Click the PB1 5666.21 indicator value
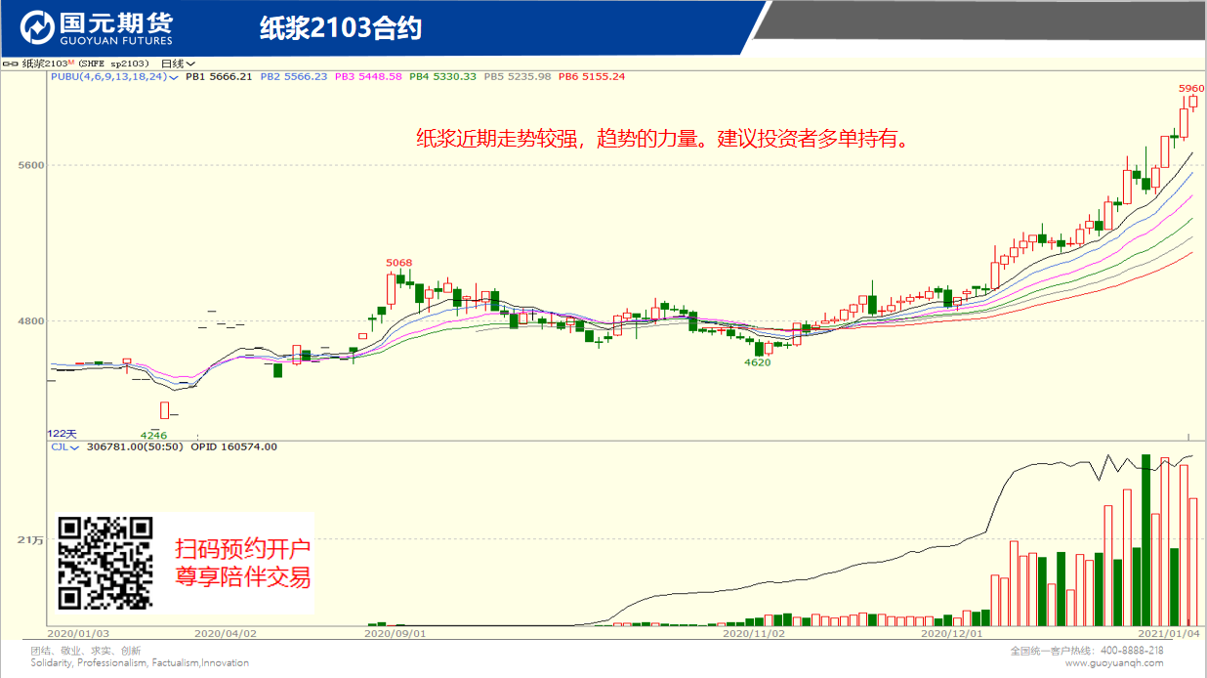Screen dimensions: 1207x678 click(x=219, y=76)
